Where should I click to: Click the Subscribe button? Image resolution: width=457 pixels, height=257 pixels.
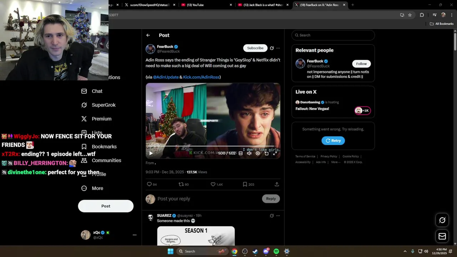(x=255, y=48)
